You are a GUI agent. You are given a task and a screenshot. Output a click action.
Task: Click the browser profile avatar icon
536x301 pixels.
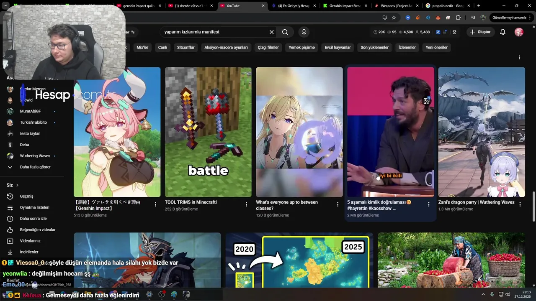coord(483,18)
